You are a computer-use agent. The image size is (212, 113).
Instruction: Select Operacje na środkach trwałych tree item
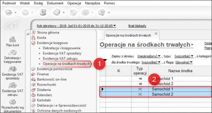coord(67,64)
